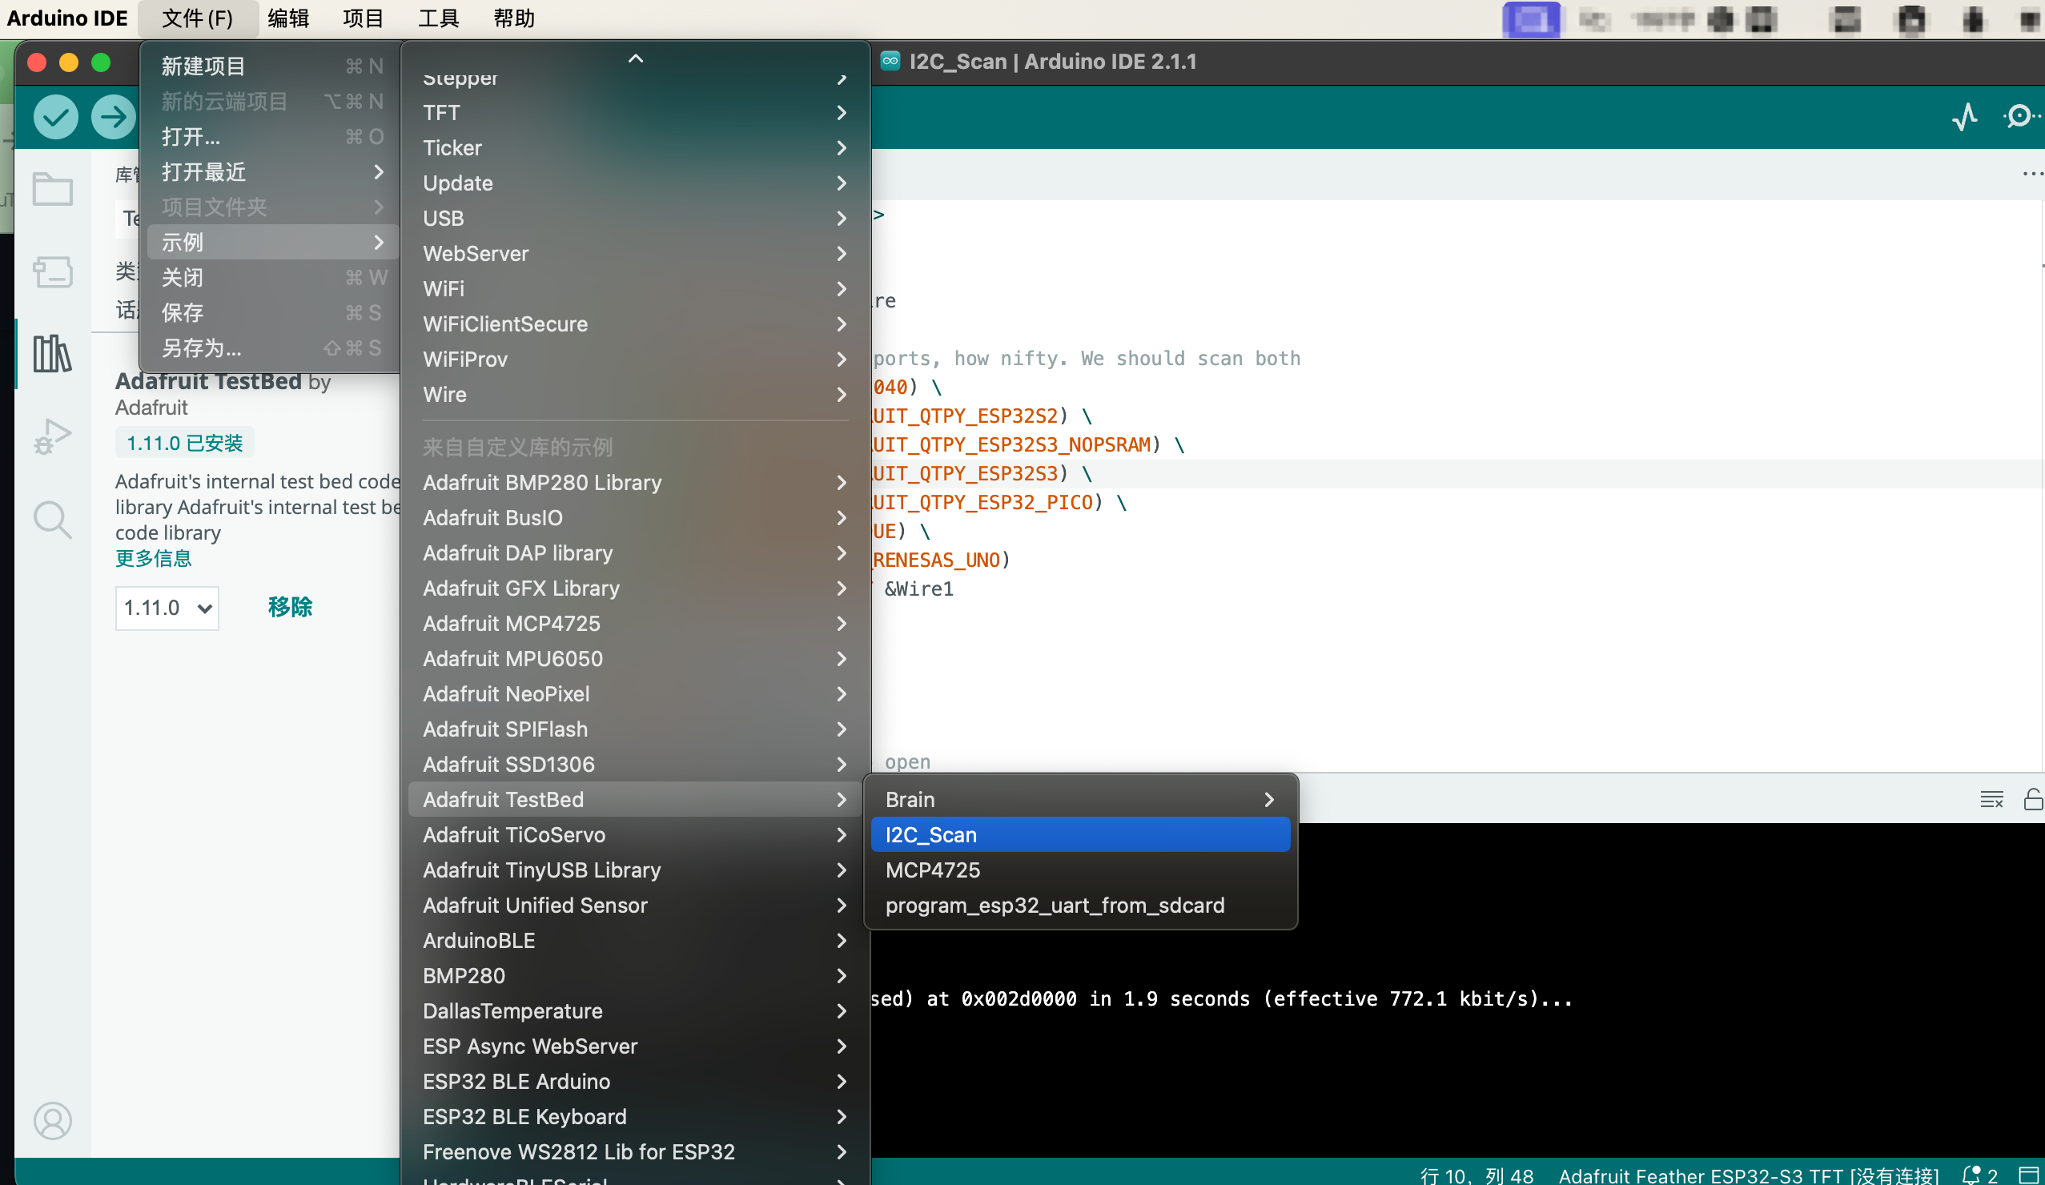Open Freenove WS2812 Lib for ESP32 examples
This screenshot has width=2045, height=1185.
tap(636, 1151)
